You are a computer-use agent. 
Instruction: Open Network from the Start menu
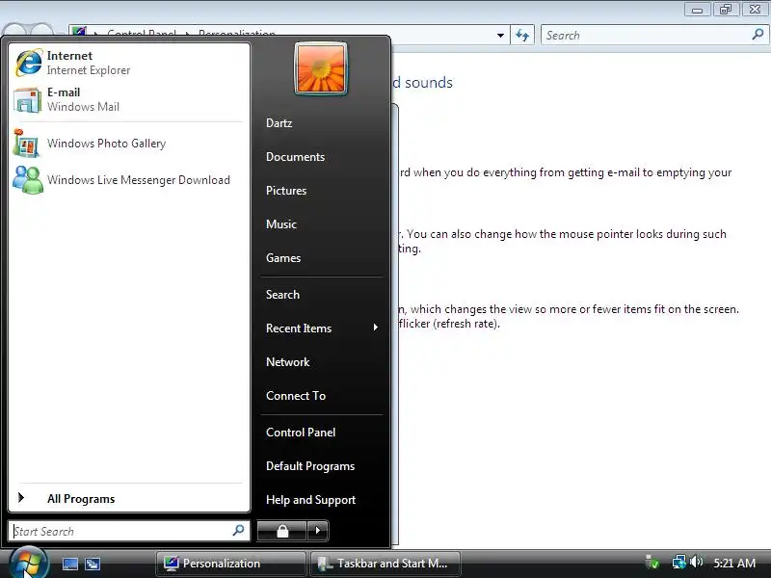(x=321, y=362)
